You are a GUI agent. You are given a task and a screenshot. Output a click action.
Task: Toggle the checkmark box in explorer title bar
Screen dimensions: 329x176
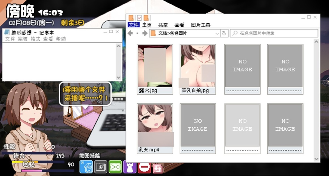point(139,18)
